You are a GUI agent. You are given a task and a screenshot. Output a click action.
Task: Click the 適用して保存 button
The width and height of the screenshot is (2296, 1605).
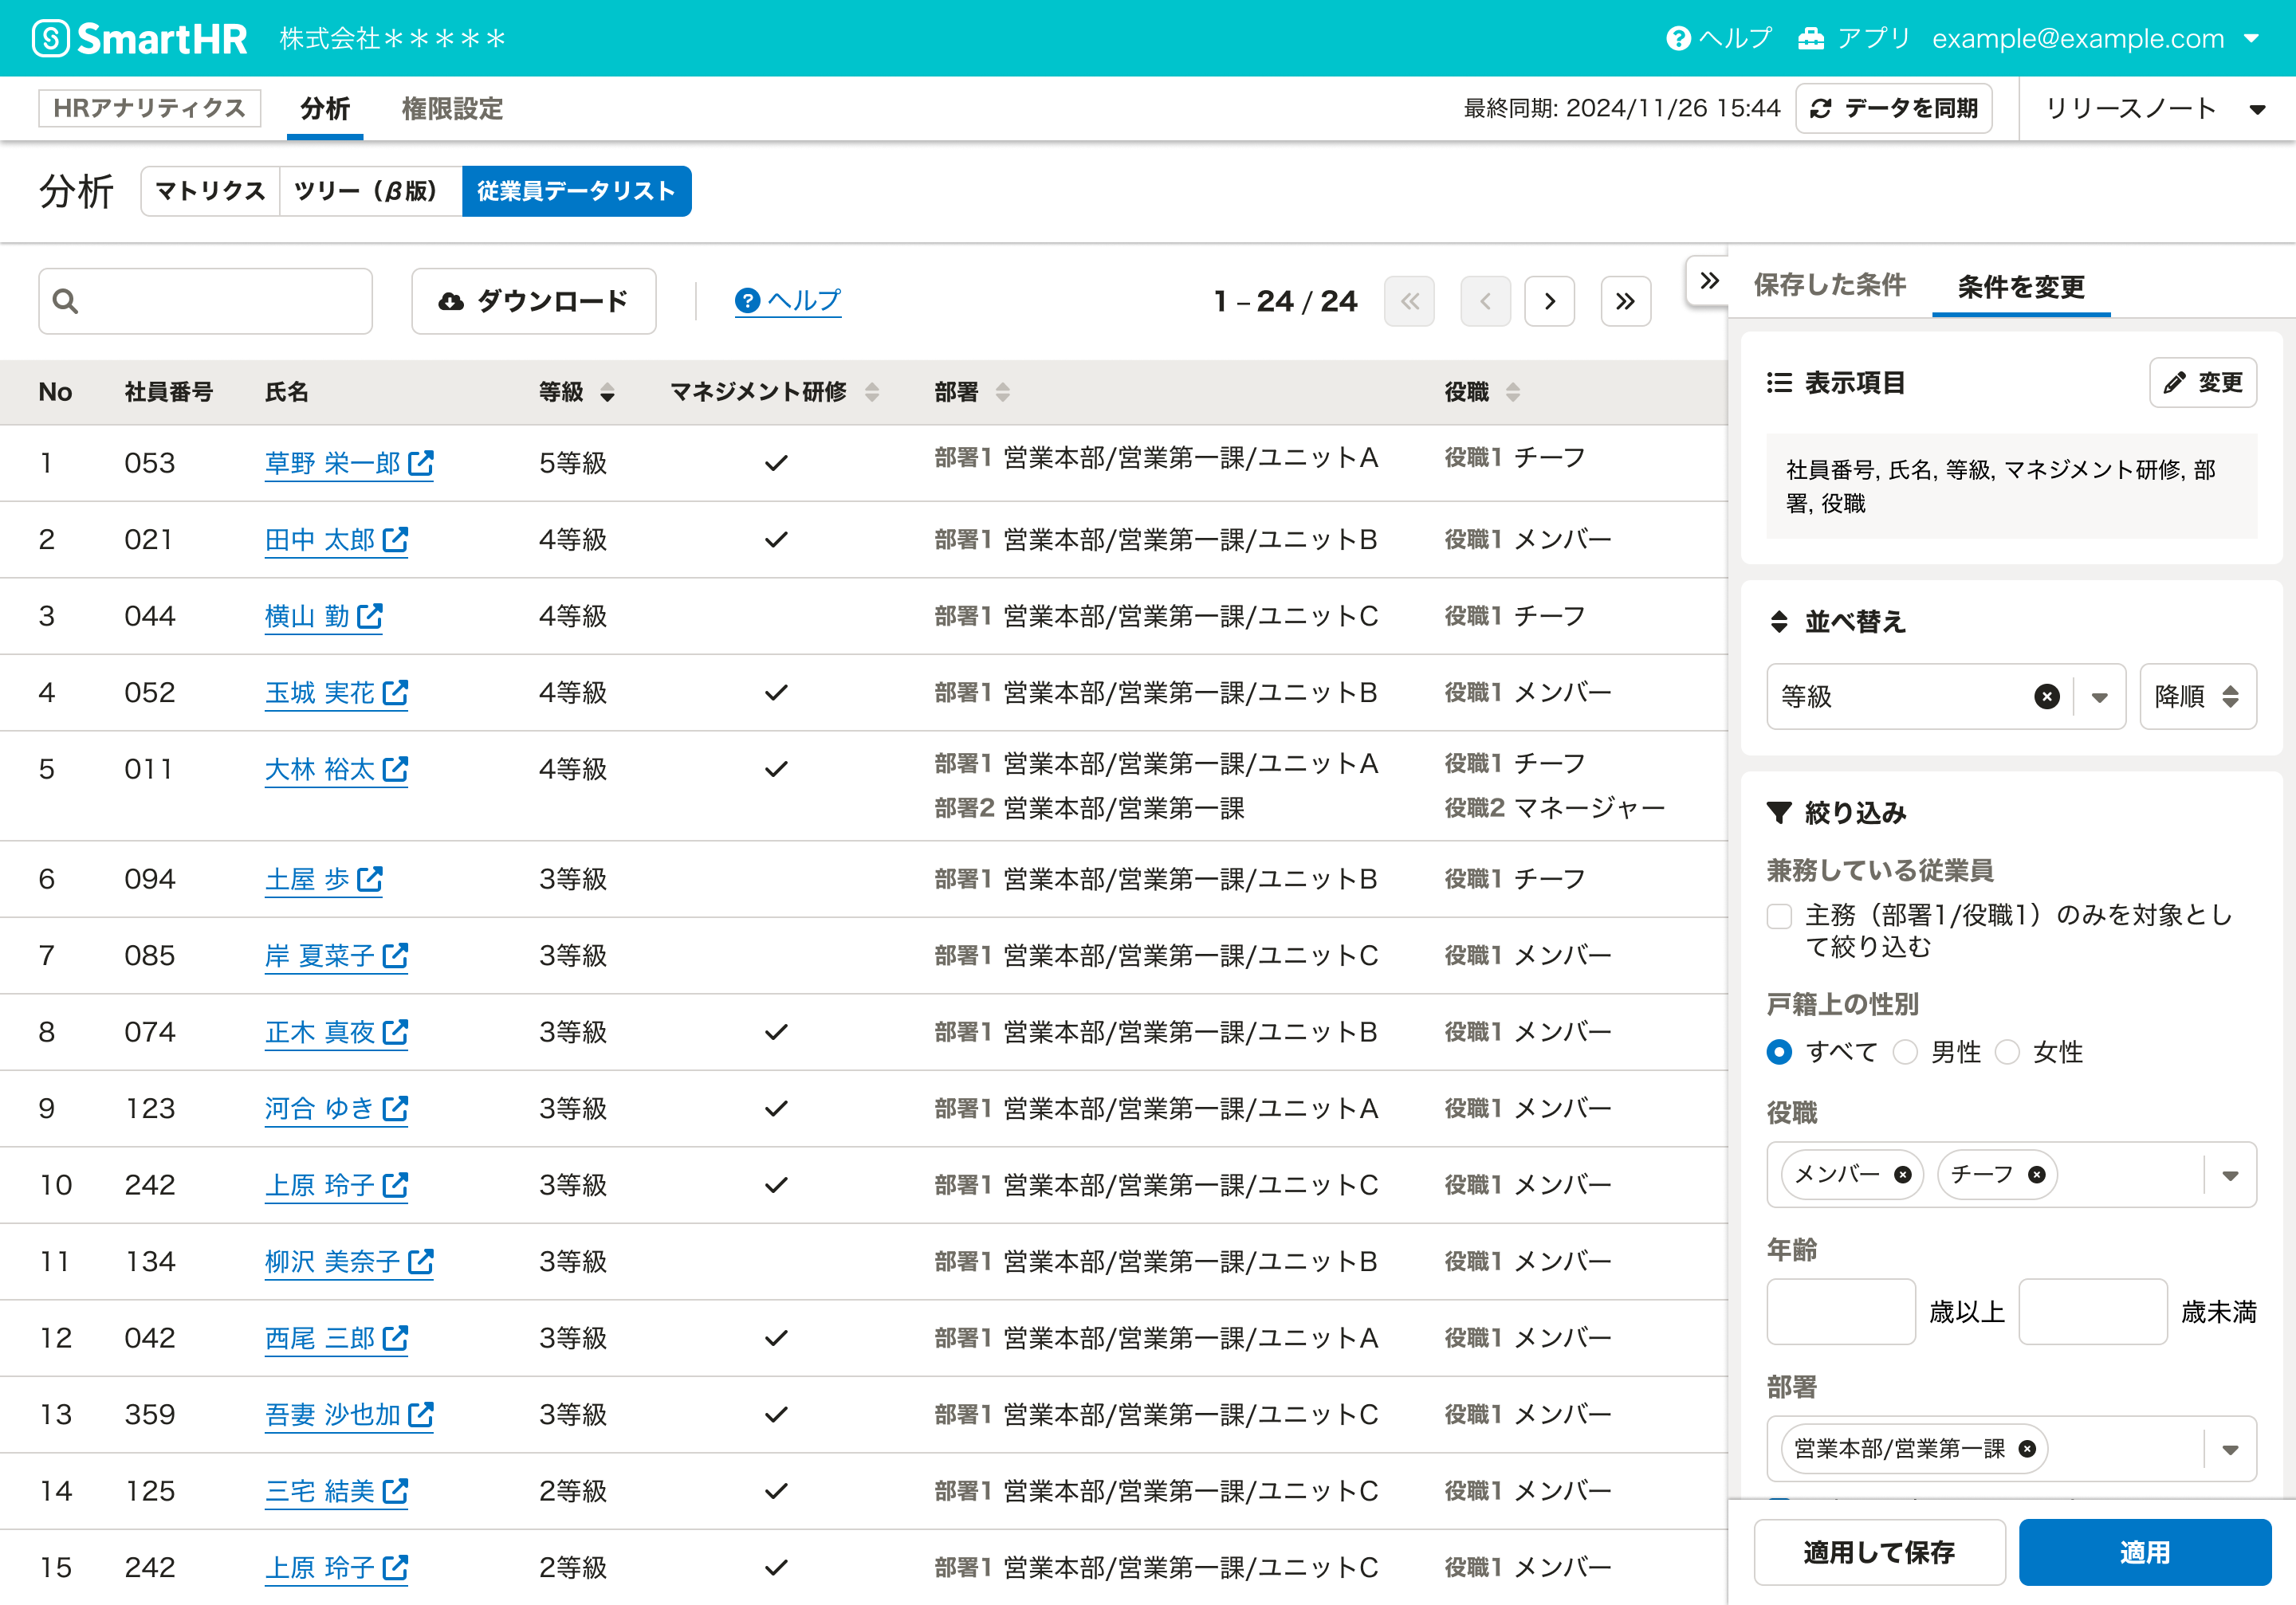coord(1879,1551)
